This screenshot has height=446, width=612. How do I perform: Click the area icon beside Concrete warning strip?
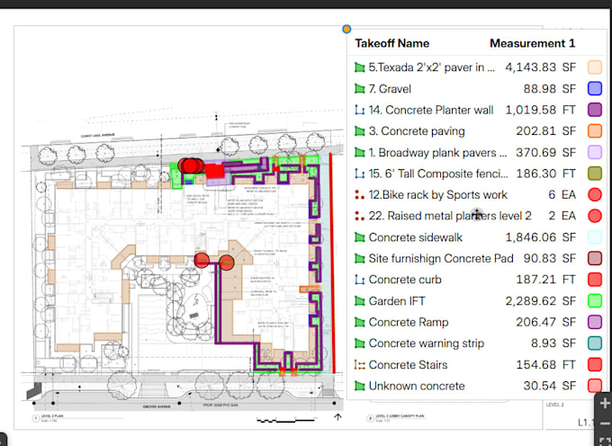(359, 343)
